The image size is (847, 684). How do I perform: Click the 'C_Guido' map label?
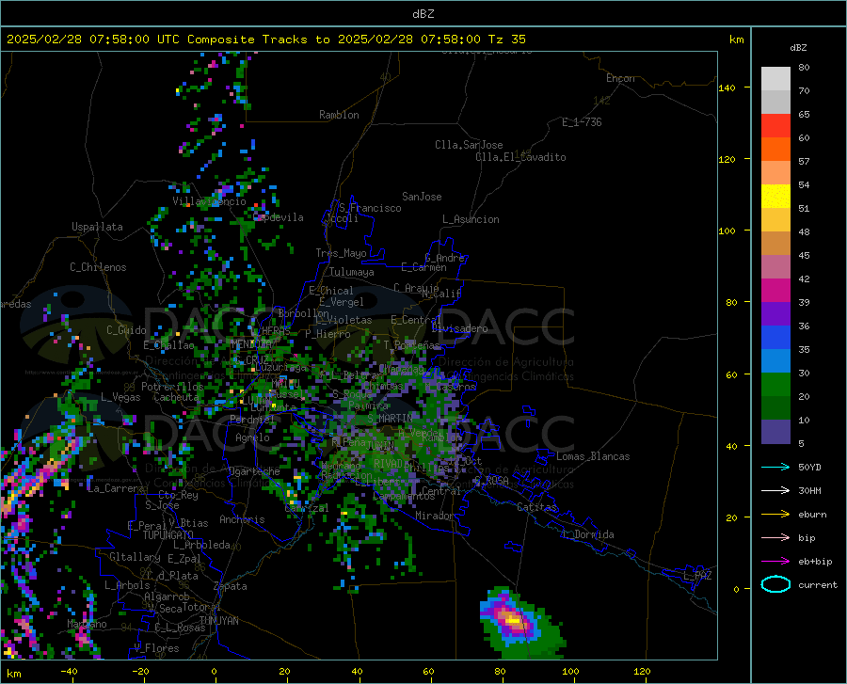point(126,330)
